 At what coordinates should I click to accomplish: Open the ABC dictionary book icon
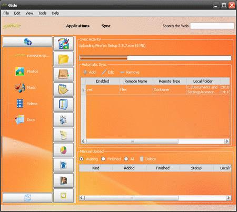click(63, 74)
